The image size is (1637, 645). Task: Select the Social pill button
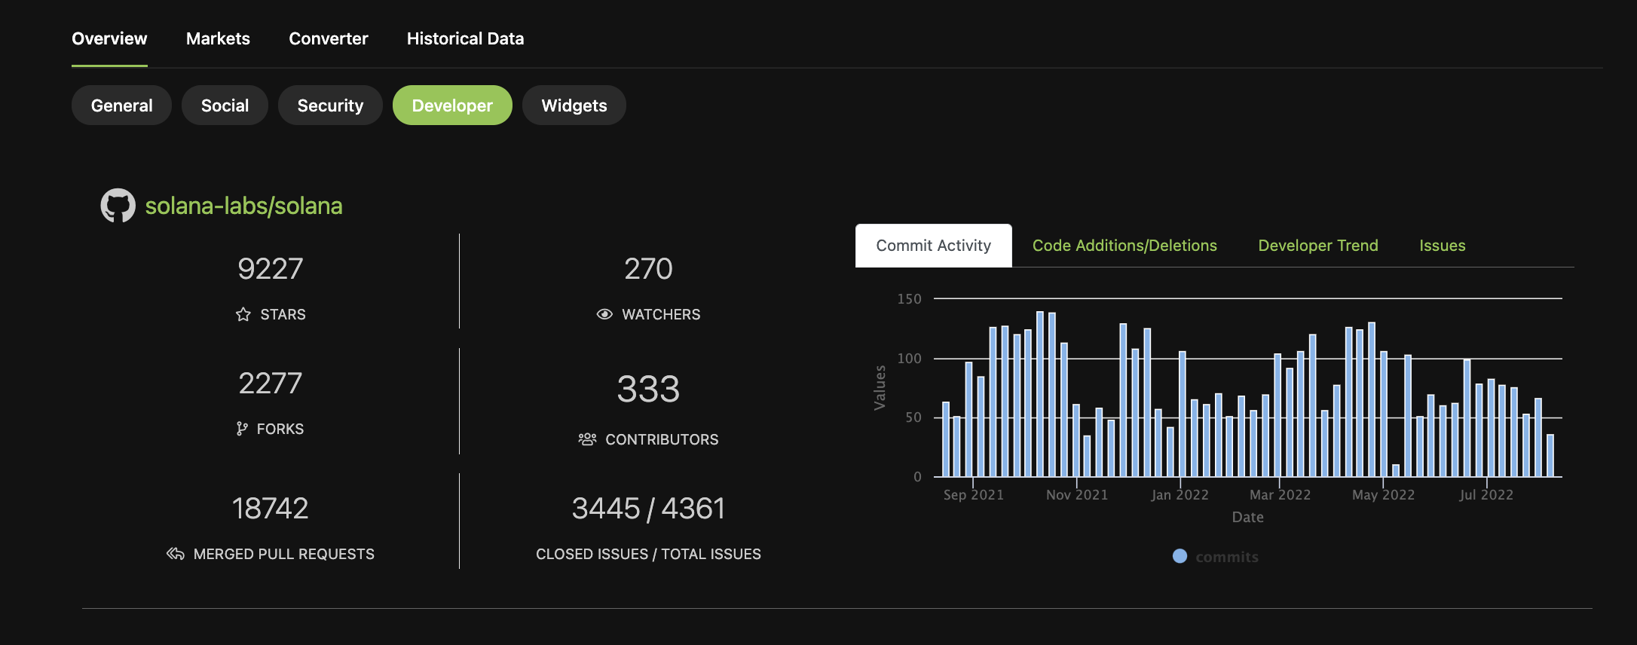click(x=225, y=105)
